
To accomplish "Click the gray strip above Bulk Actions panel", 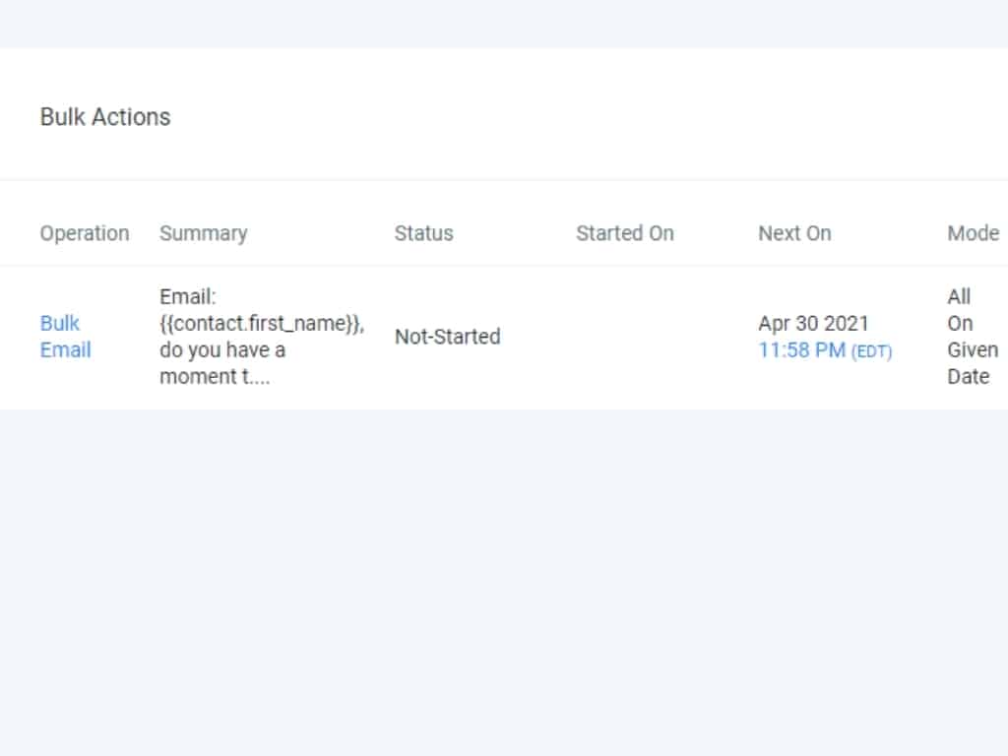I will 504,23.
